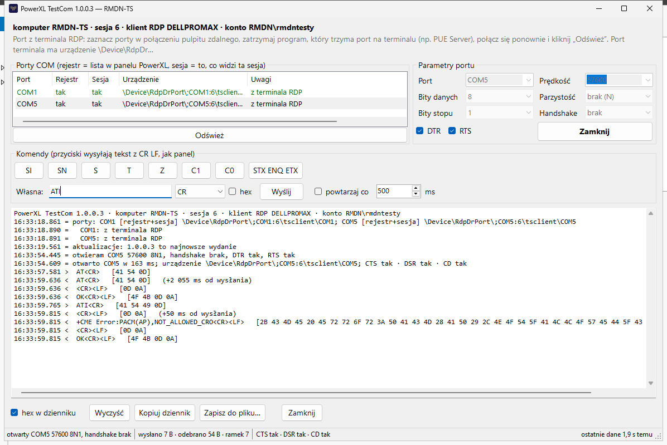Click the bottom Zamknij button

coord(302,413)
